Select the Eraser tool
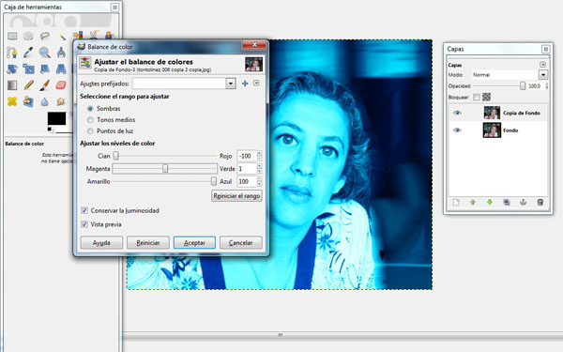 [61, 85]
